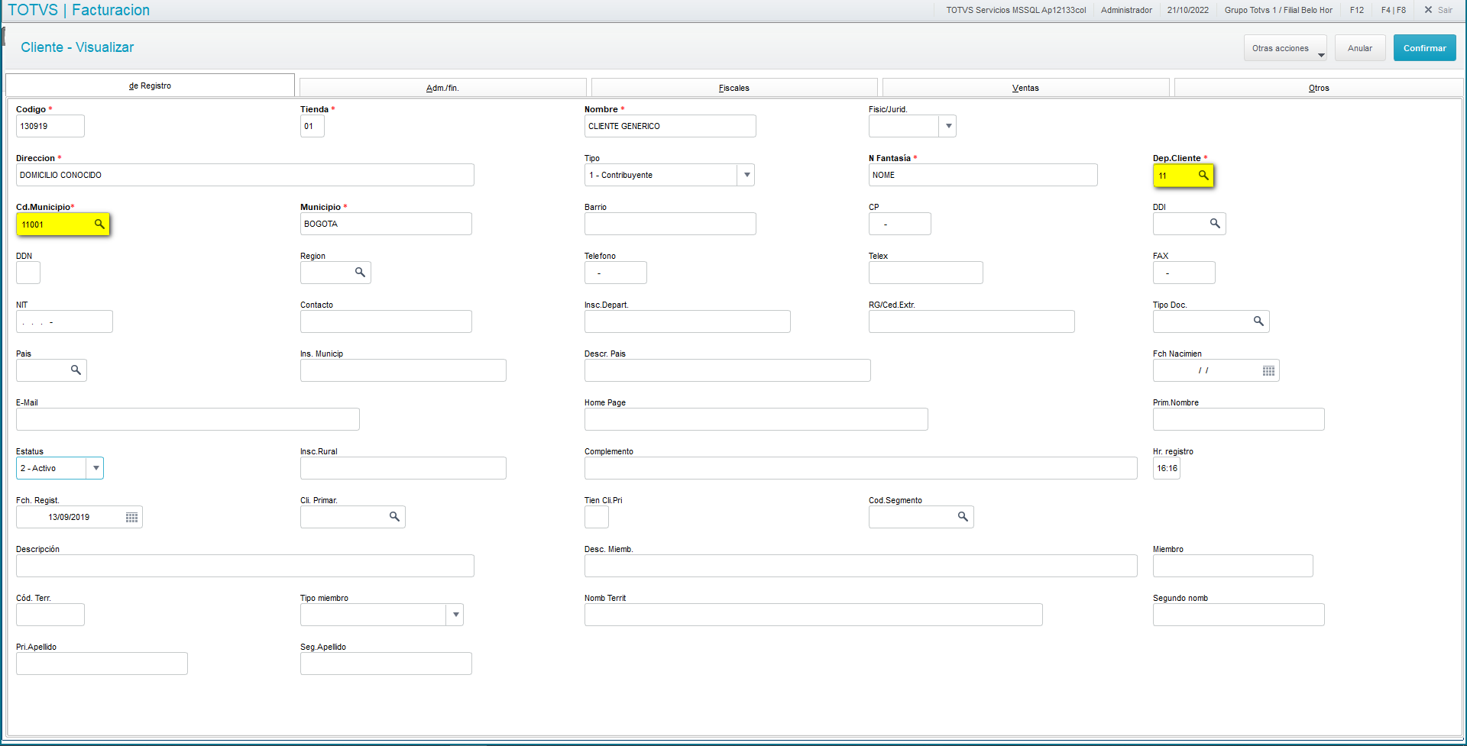Expand the Tipo Contribuyente dropdown

(x=746, y=175)
